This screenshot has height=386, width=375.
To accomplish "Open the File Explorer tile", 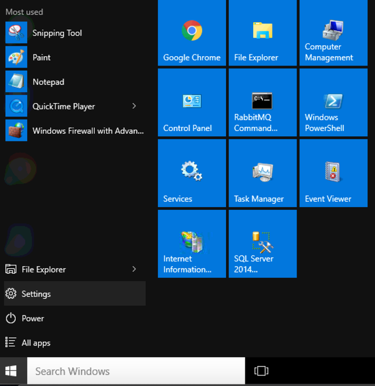I will pos(262,32).
